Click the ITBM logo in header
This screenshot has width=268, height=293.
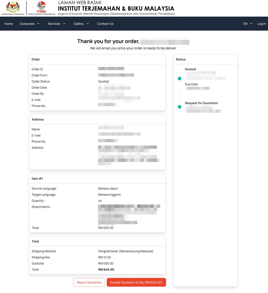(x=41, y=7)
